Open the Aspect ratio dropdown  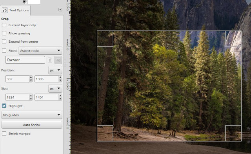[40, 50]
